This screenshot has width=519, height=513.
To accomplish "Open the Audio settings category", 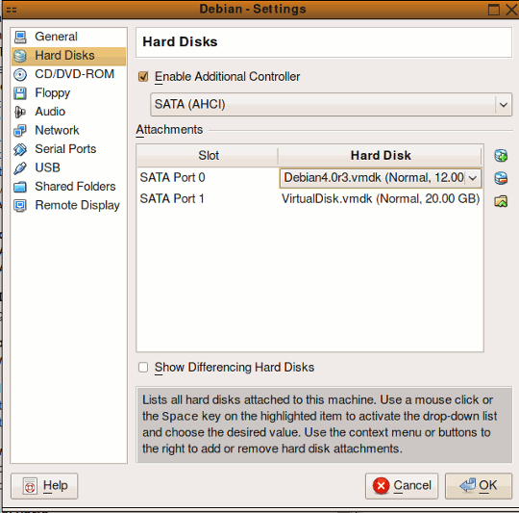I will (69, 112).
